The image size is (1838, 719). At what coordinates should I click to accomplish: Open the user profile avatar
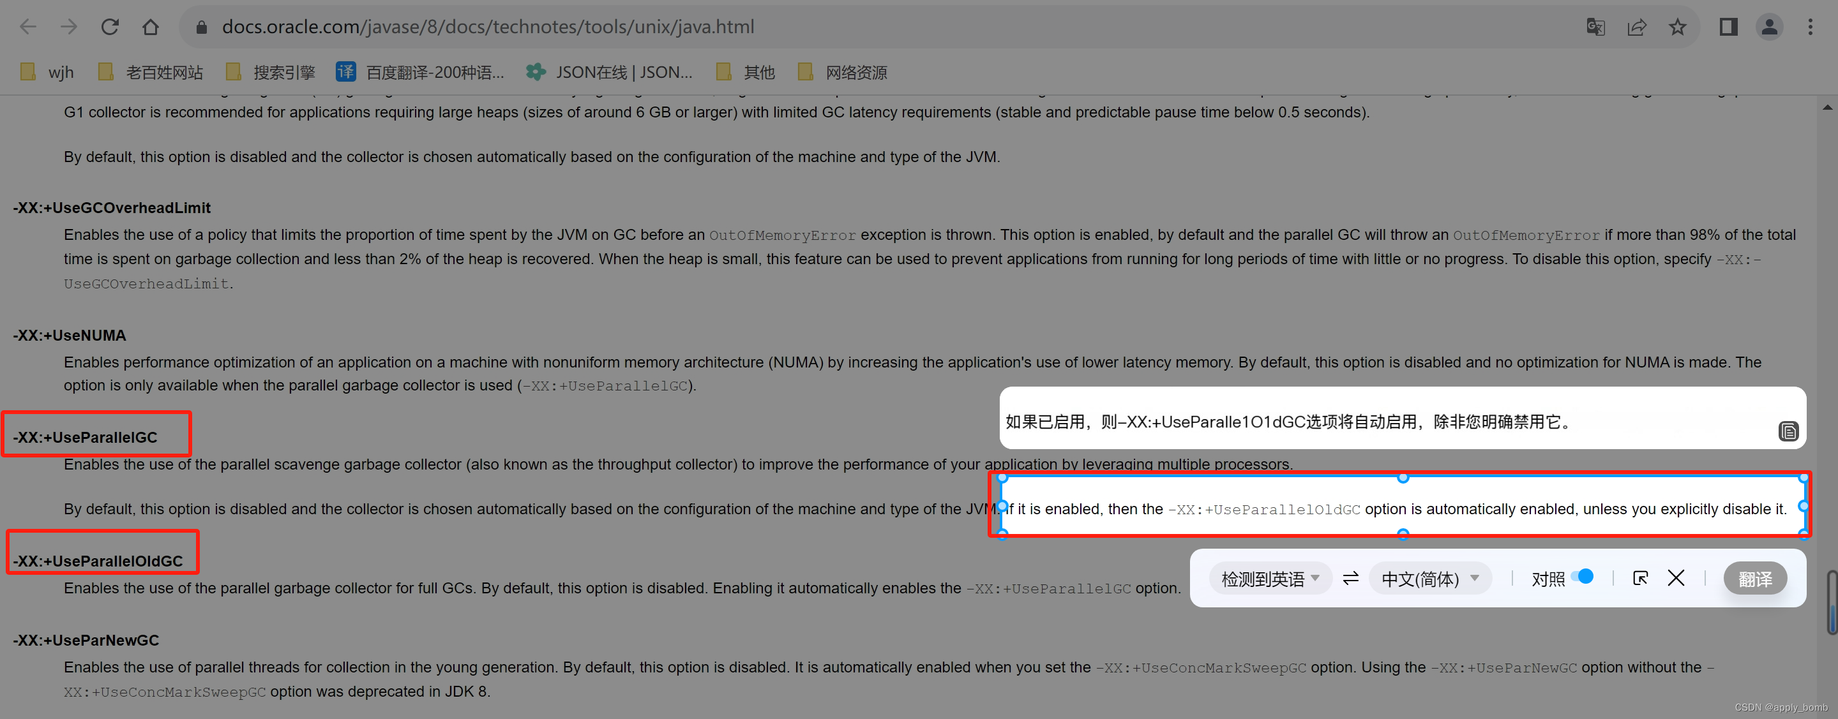click(1770, 27)
